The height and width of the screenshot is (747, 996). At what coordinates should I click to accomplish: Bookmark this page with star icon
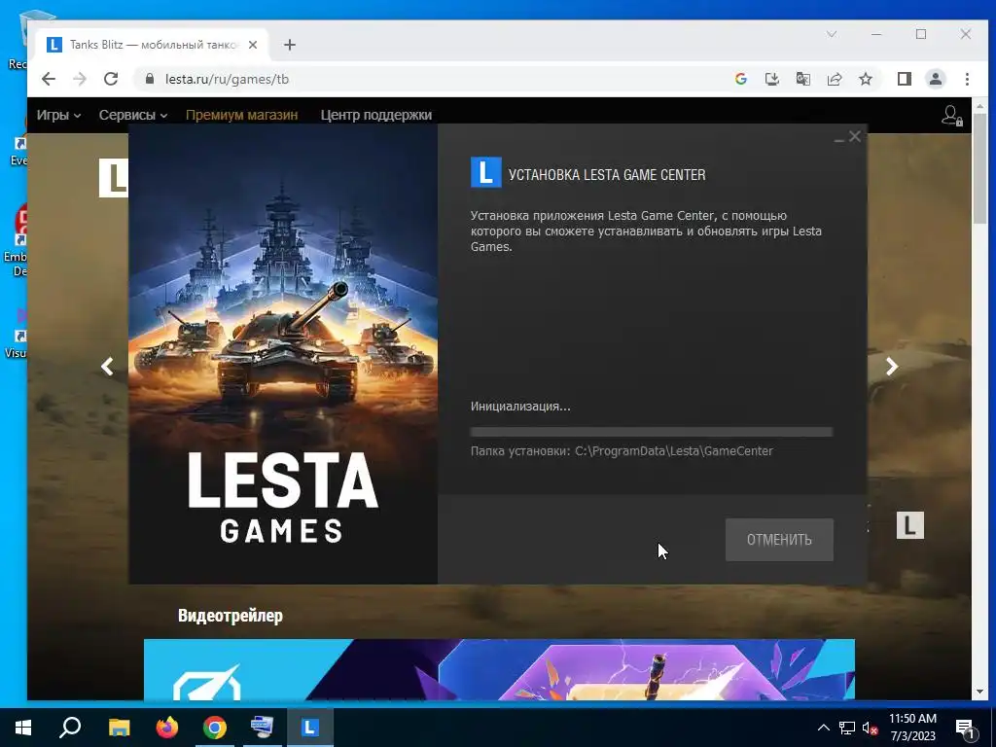pos(865,79)
